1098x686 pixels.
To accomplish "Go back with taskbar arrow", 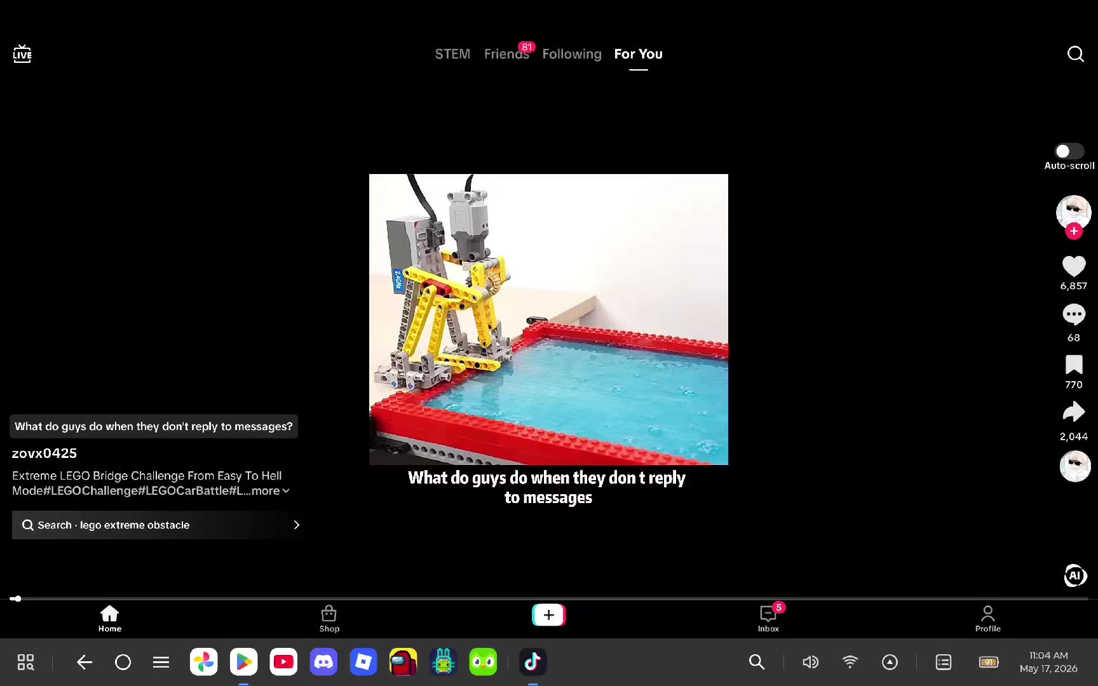I will (85, 662).
